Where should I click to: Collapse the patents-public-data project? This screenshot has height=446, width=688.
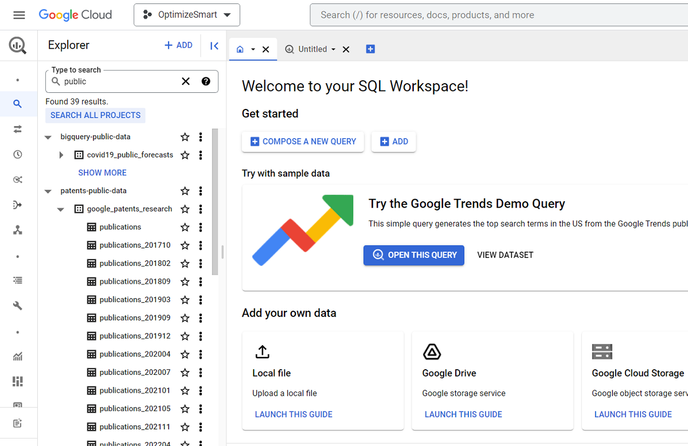48,191
